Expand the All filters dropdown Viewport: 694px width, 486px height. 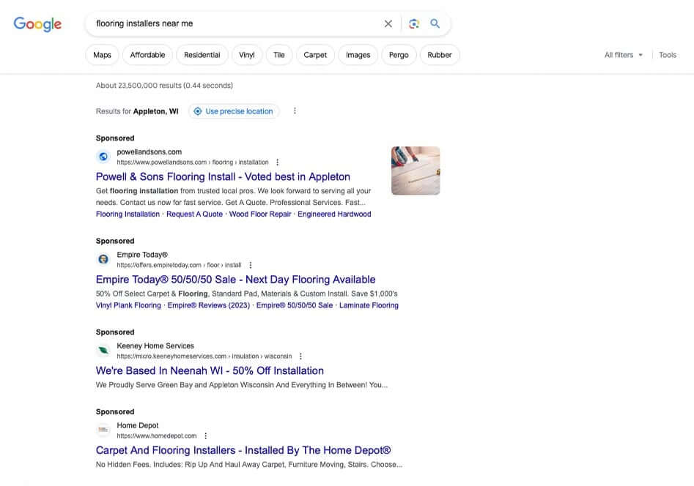coord(623,55)
